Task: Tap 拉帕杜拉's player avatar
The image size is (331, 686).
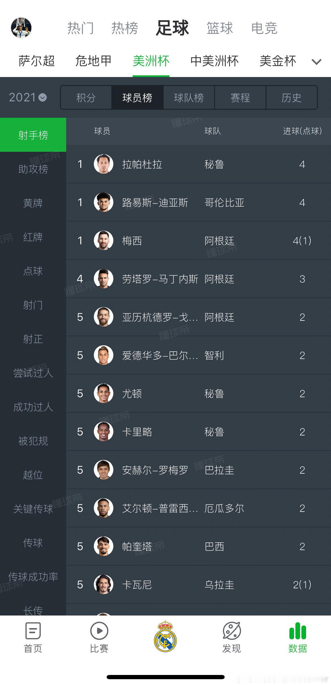Action: click(104, 164)
